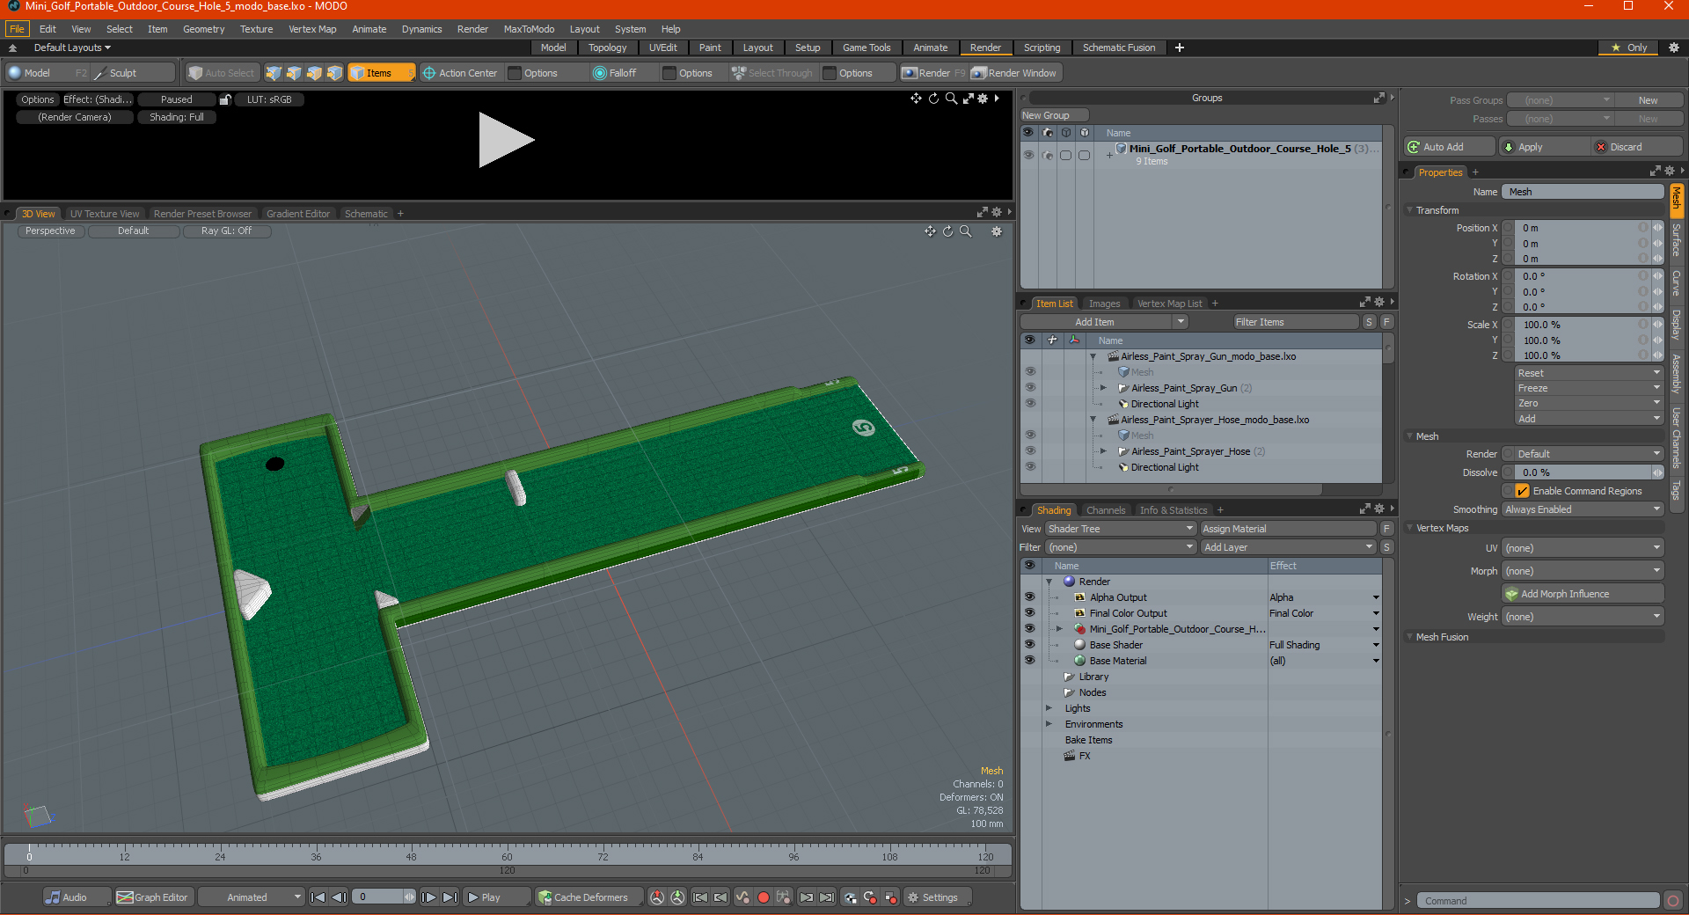1689x915 pixels.
Task: Click the Discard button
Action: click(1636, 147)
